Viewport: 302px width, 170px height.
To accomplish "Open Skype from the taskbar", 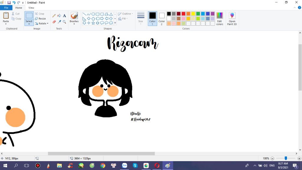I will [135, 166].
